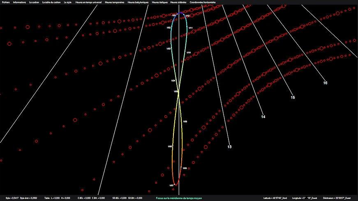Screen dimensions: 358x201
Task: Click the hour line label 16
Action: click(325, 83)
